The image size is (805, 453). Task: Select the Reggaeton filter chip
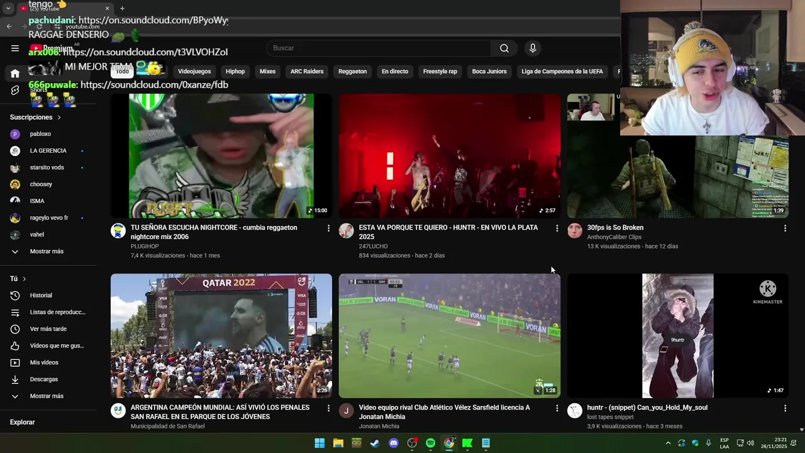click(x=352, y=72)
